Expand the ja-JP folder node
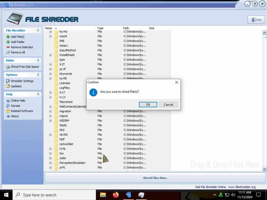Screen dimensions: 267x200 tap(50, 69)
